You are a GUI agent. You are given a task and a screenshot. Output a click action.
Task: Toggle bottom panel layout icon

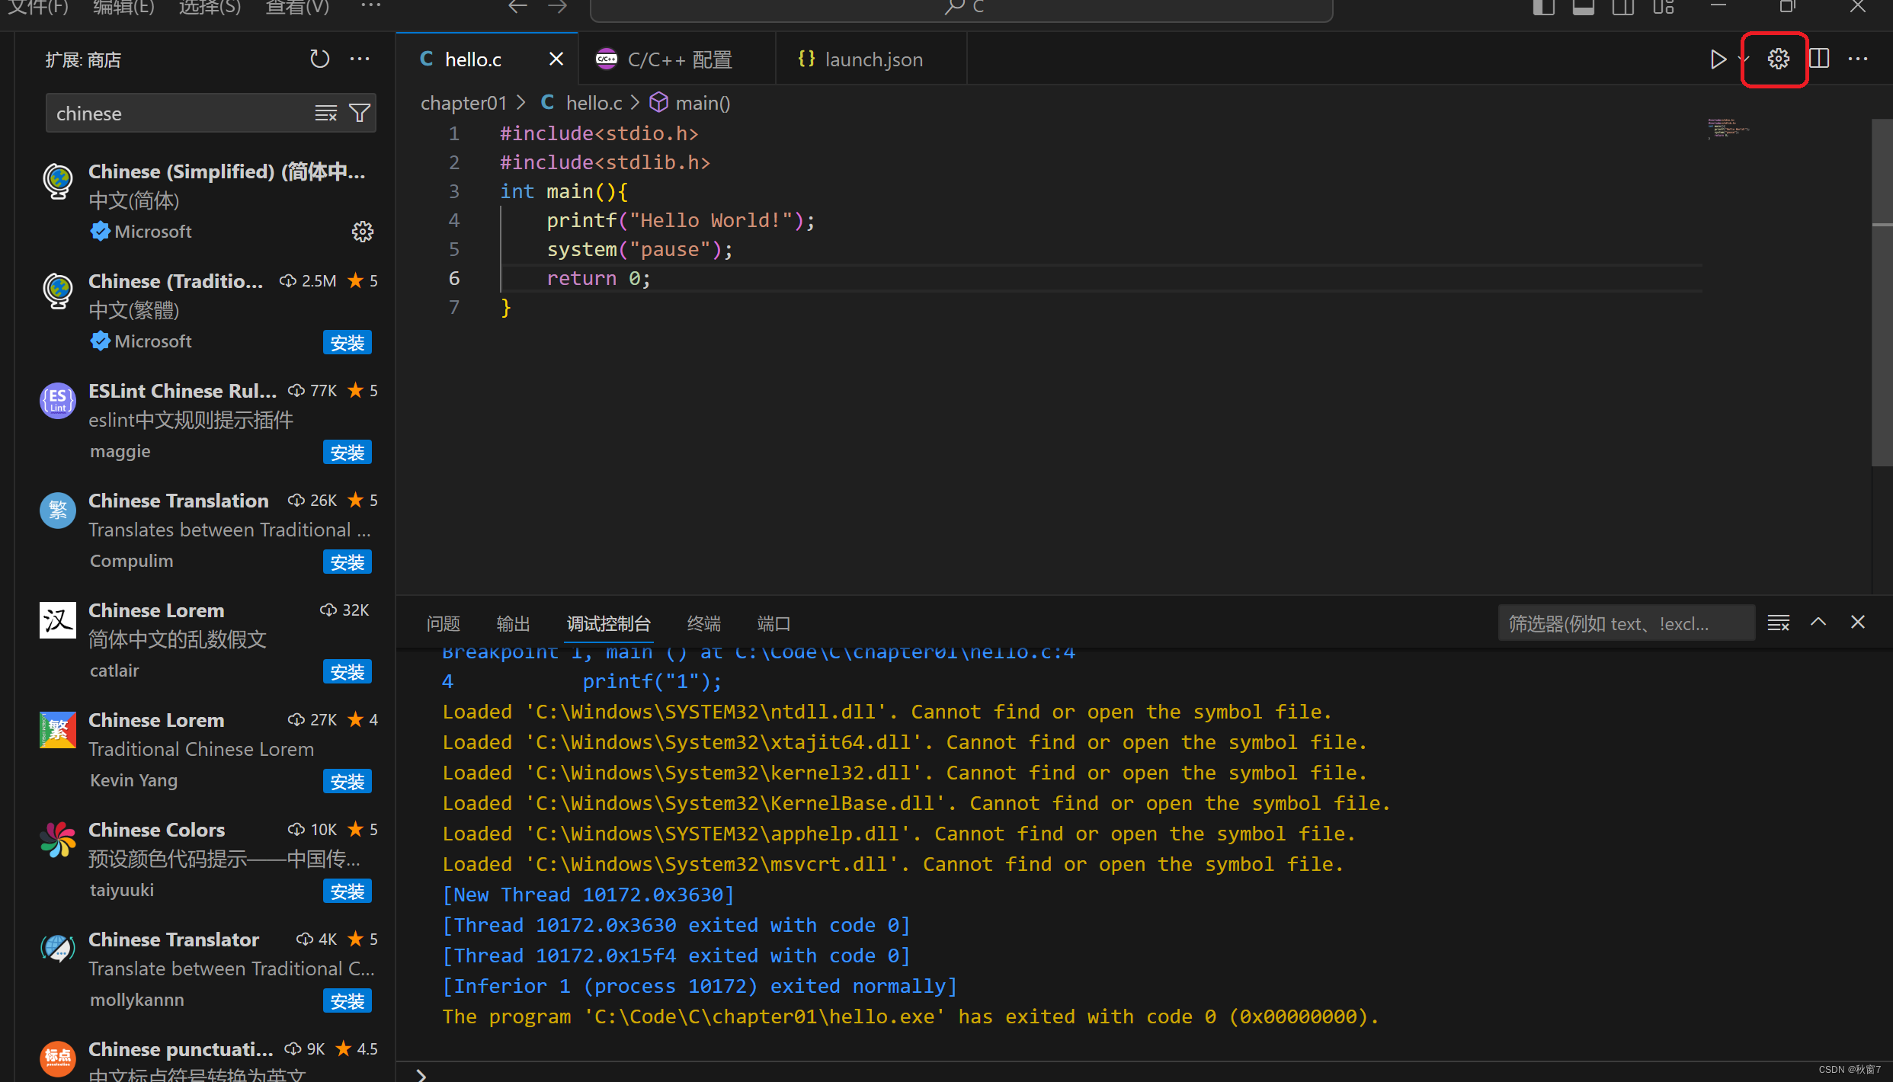(x=1584, y=8)
